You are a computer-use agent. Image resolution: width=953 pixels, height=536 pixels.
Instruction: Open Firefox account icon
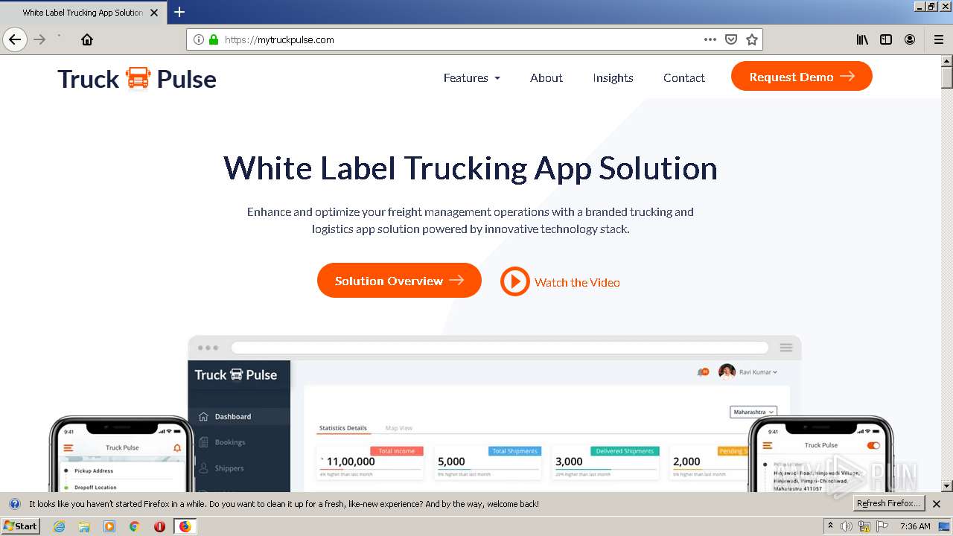coord(910,39)
